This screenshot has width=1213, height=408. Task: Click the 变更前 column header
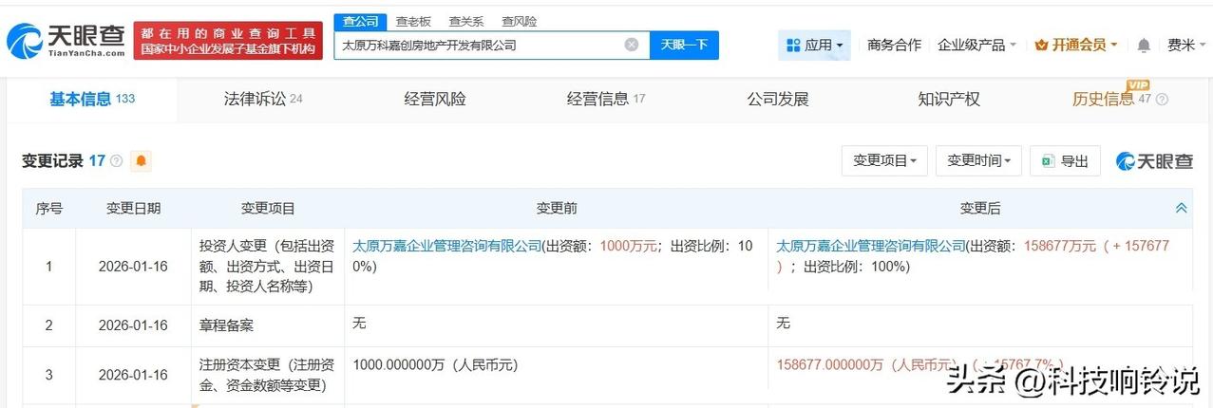[x=557, y=209]
